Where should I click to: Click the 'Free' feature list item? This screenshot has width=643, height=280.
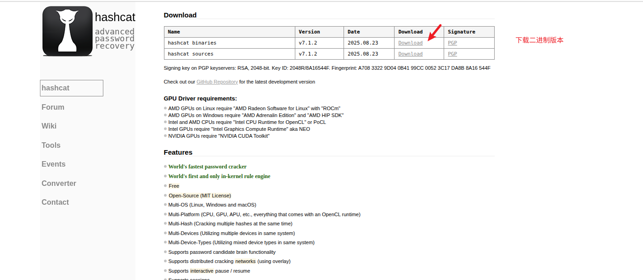coord(174,186)
